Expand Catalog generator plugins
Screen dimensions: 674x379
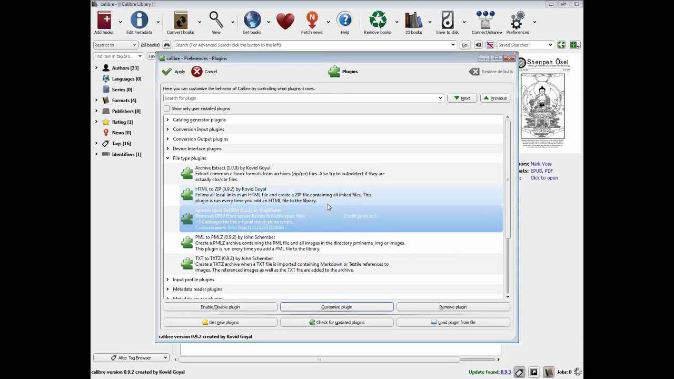(168, 119)
